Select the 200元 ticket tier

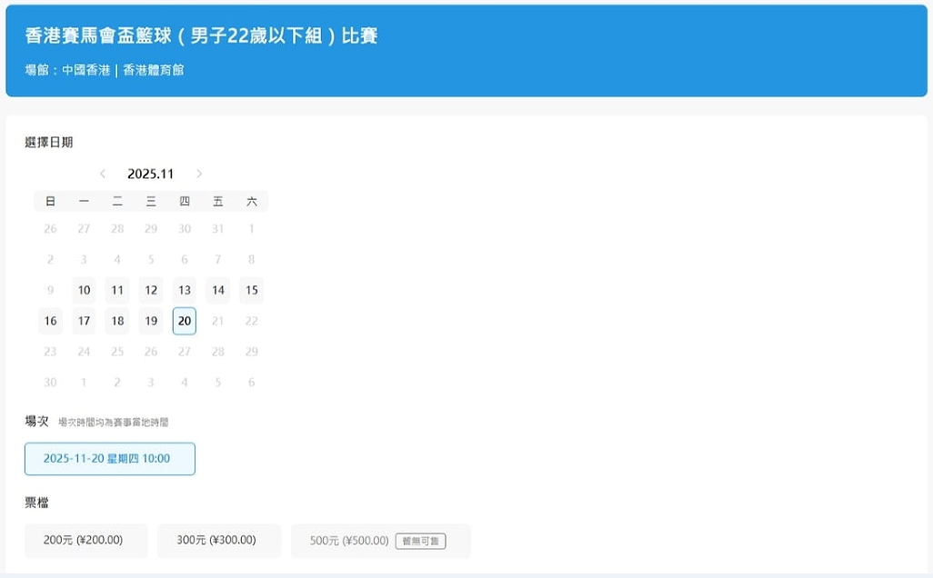pos(85,541)
